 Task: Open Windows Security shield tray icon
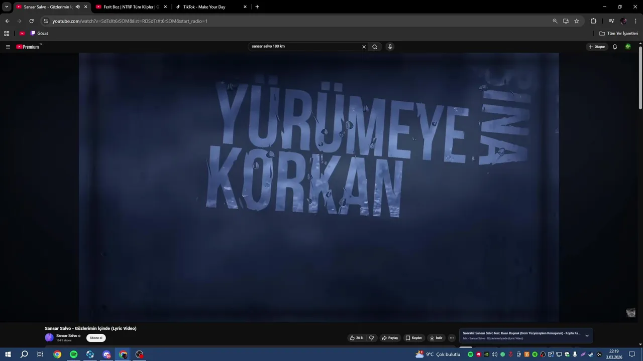[567, 354]
